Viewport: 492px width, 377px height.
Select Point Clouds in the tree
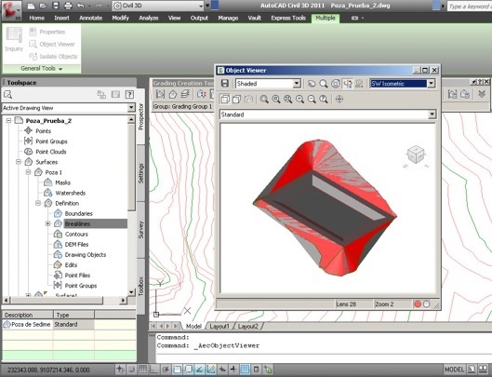[51, 152]
